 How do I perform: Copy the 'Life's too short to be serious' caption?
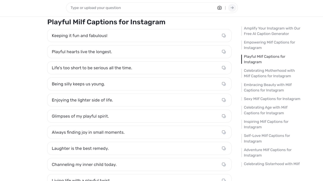(x=224, y=68)
